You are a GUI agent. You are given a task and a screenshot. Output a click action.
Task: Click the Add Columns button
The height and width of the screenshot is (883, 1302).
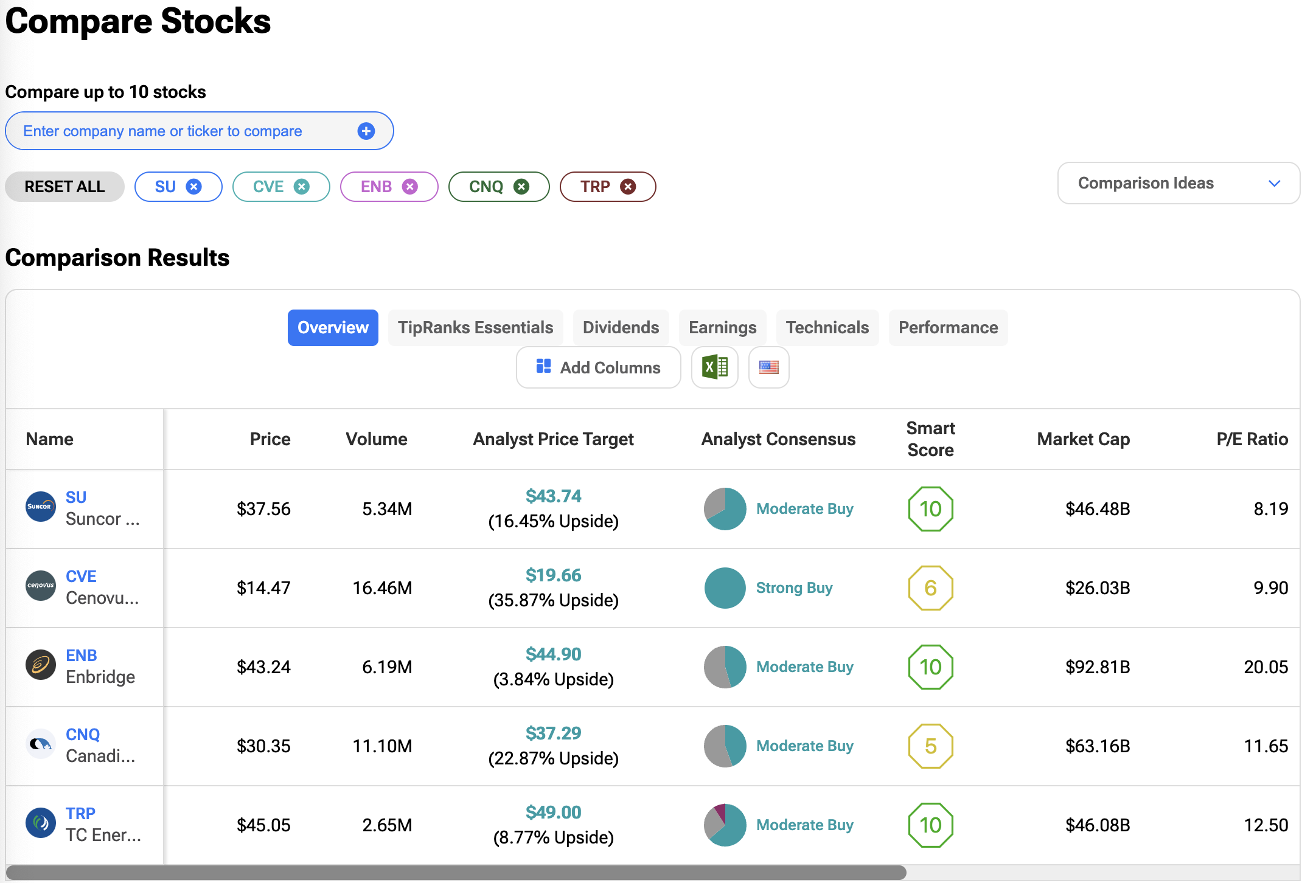click(599, 367)
